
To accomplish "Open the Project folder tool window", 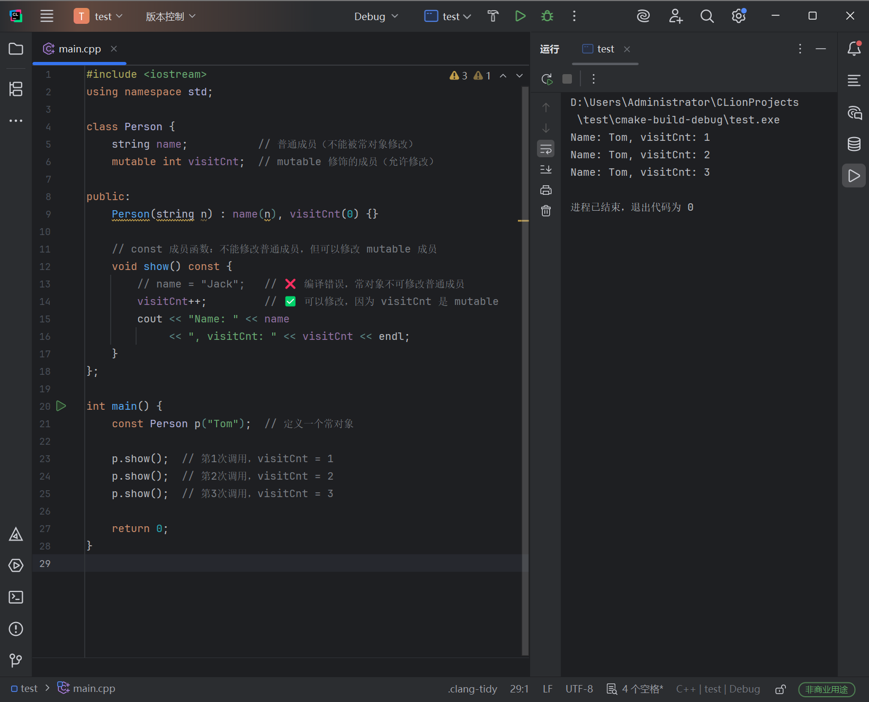I will tap(16, 49).
